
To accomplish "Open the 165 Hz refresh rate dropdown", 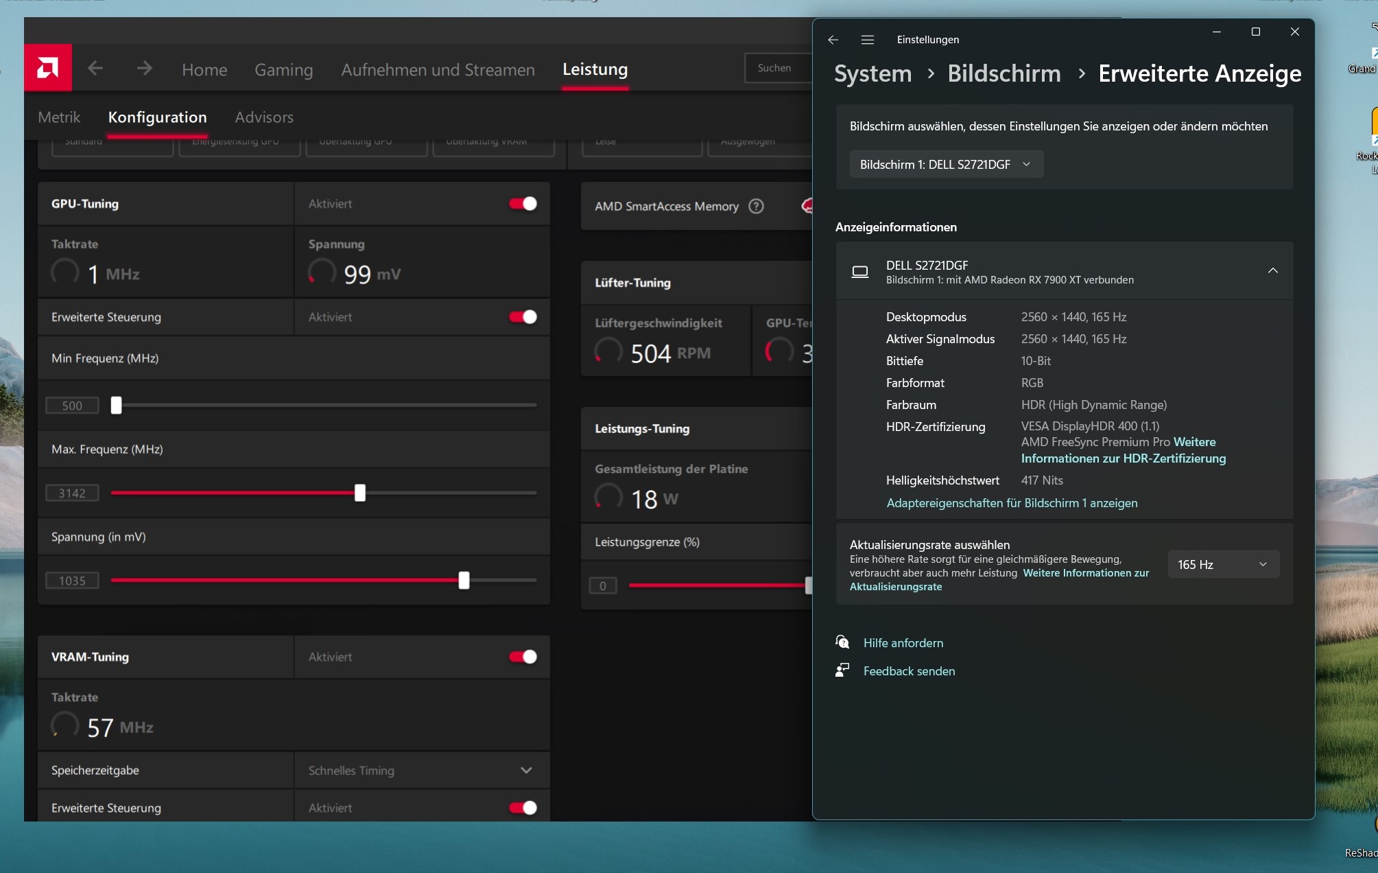I will click(x=1222, y=564).
